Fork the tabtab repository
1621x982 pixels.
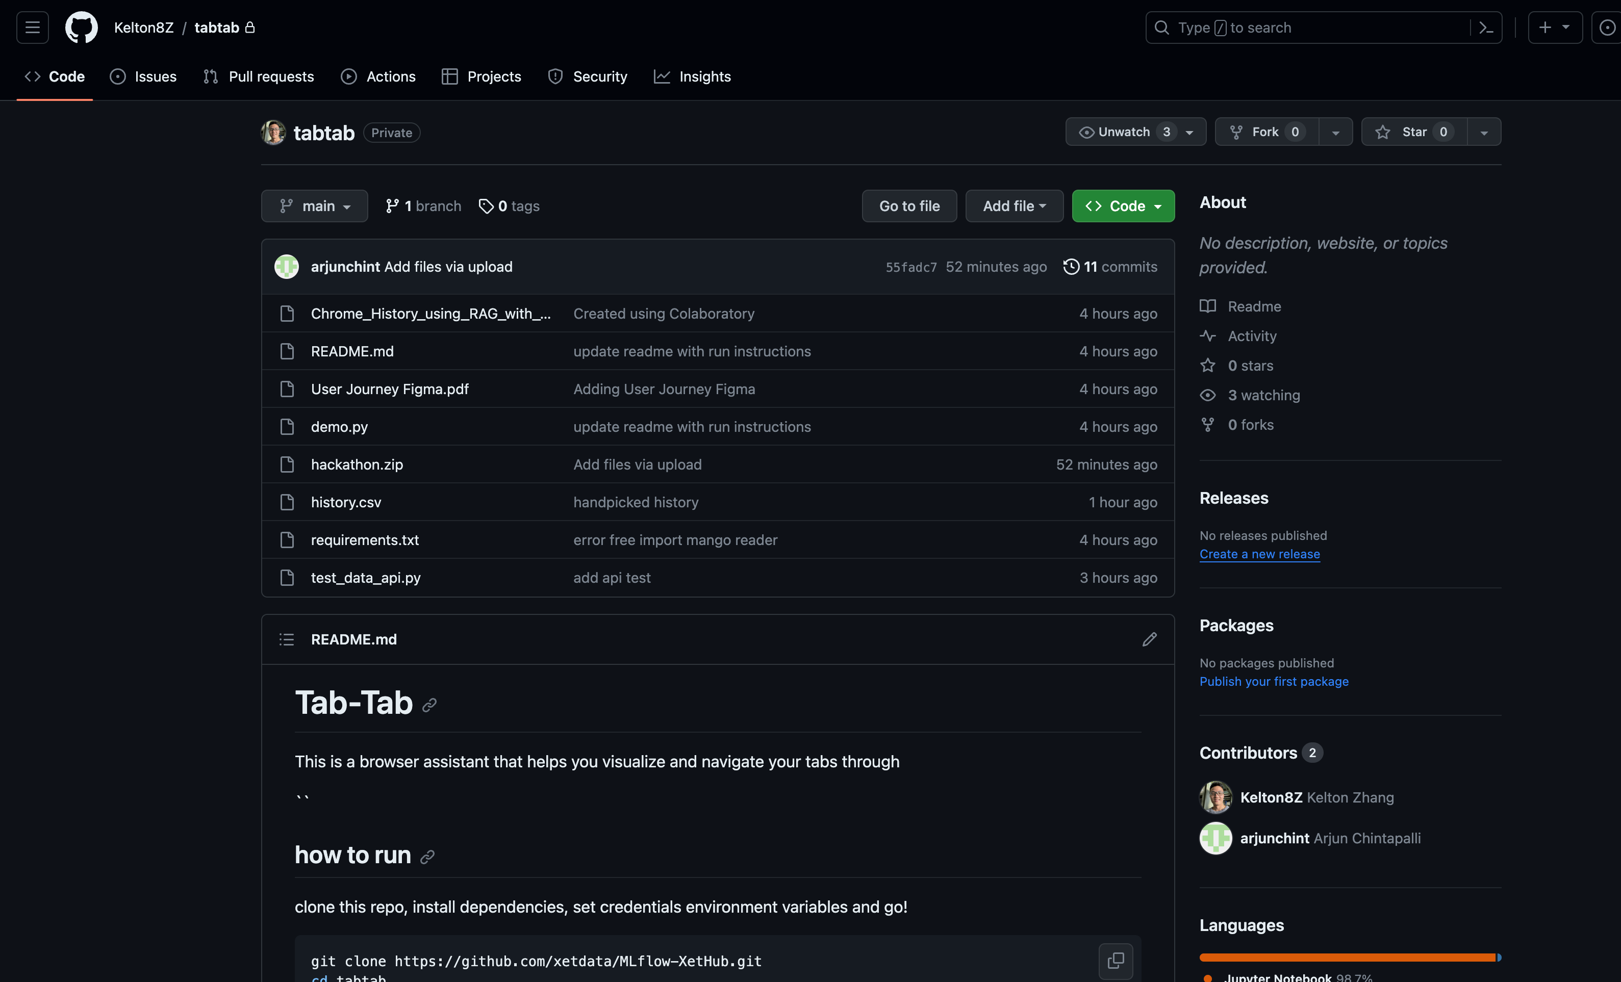1264,132
